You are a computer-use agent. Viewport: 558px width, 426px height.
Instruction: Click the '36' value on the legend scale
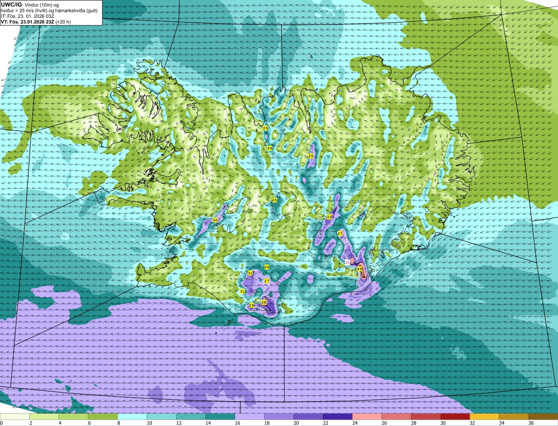(x=531, y=423)
